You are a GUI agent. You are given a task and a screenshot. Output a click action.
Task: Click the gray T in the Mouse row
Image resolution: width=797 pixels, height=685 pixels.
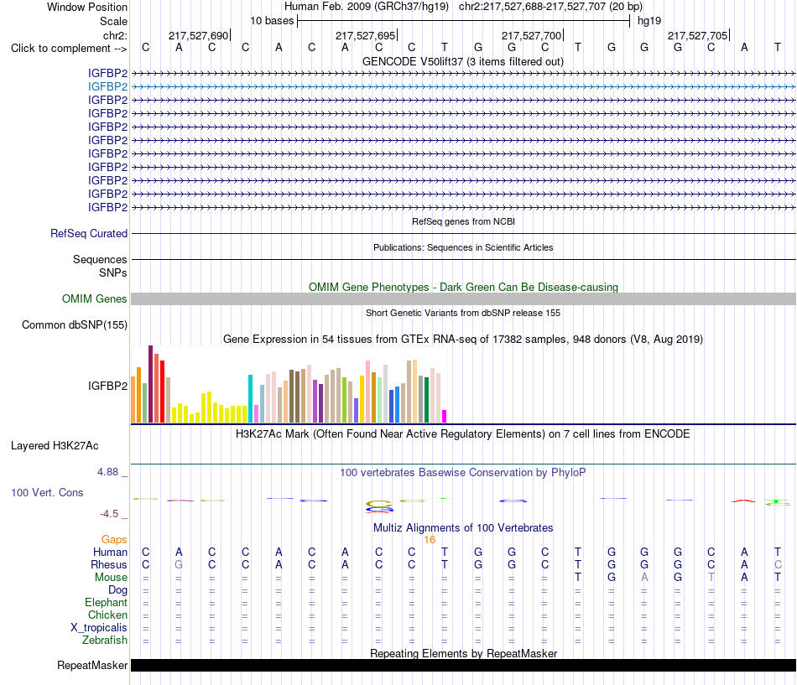click(711, 578)
